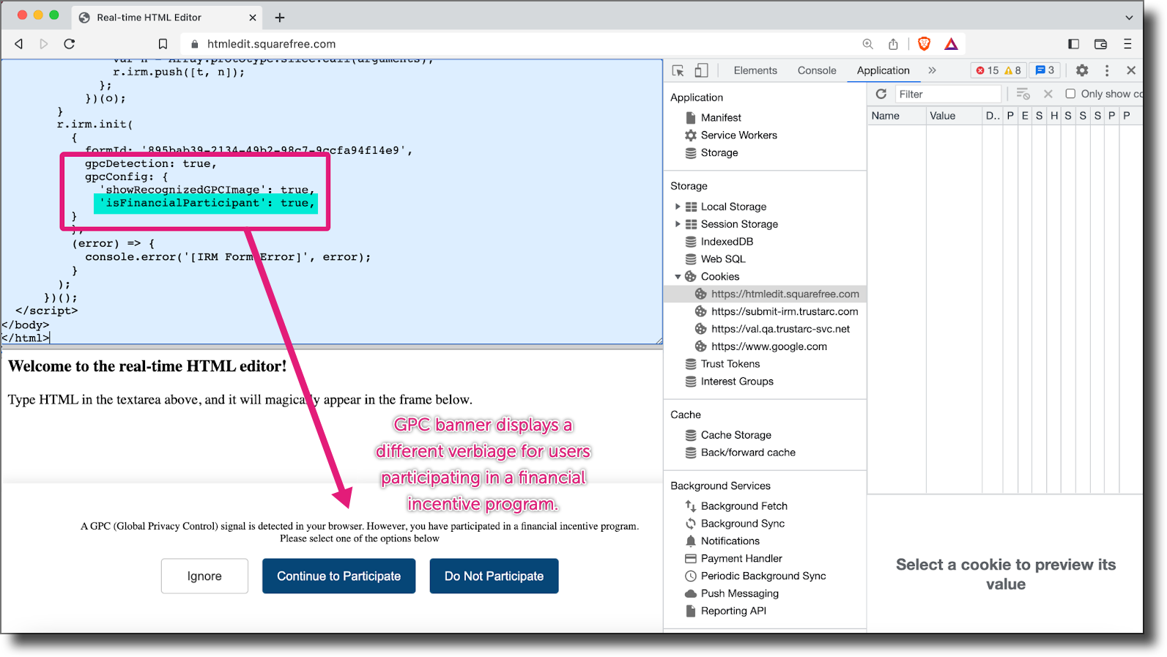Activate the DevTools inspect element picker
Screen dimensions: 1167x657
(678, 70)
